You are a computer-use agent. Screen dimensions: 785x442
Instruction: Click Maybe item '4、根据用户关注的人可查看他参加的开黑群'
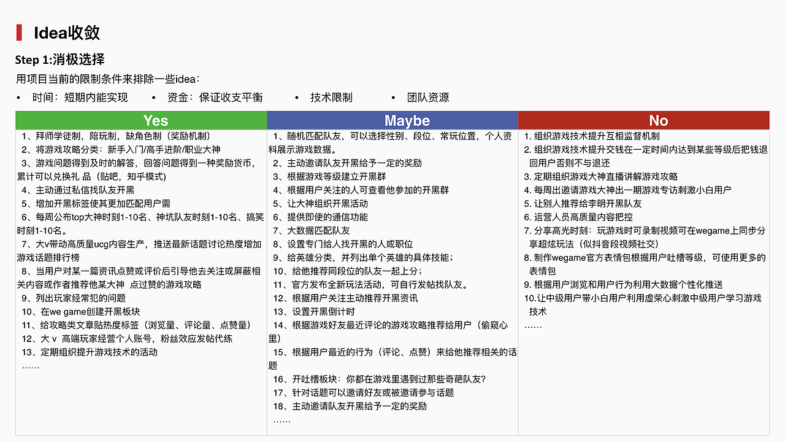coord(361,190)
